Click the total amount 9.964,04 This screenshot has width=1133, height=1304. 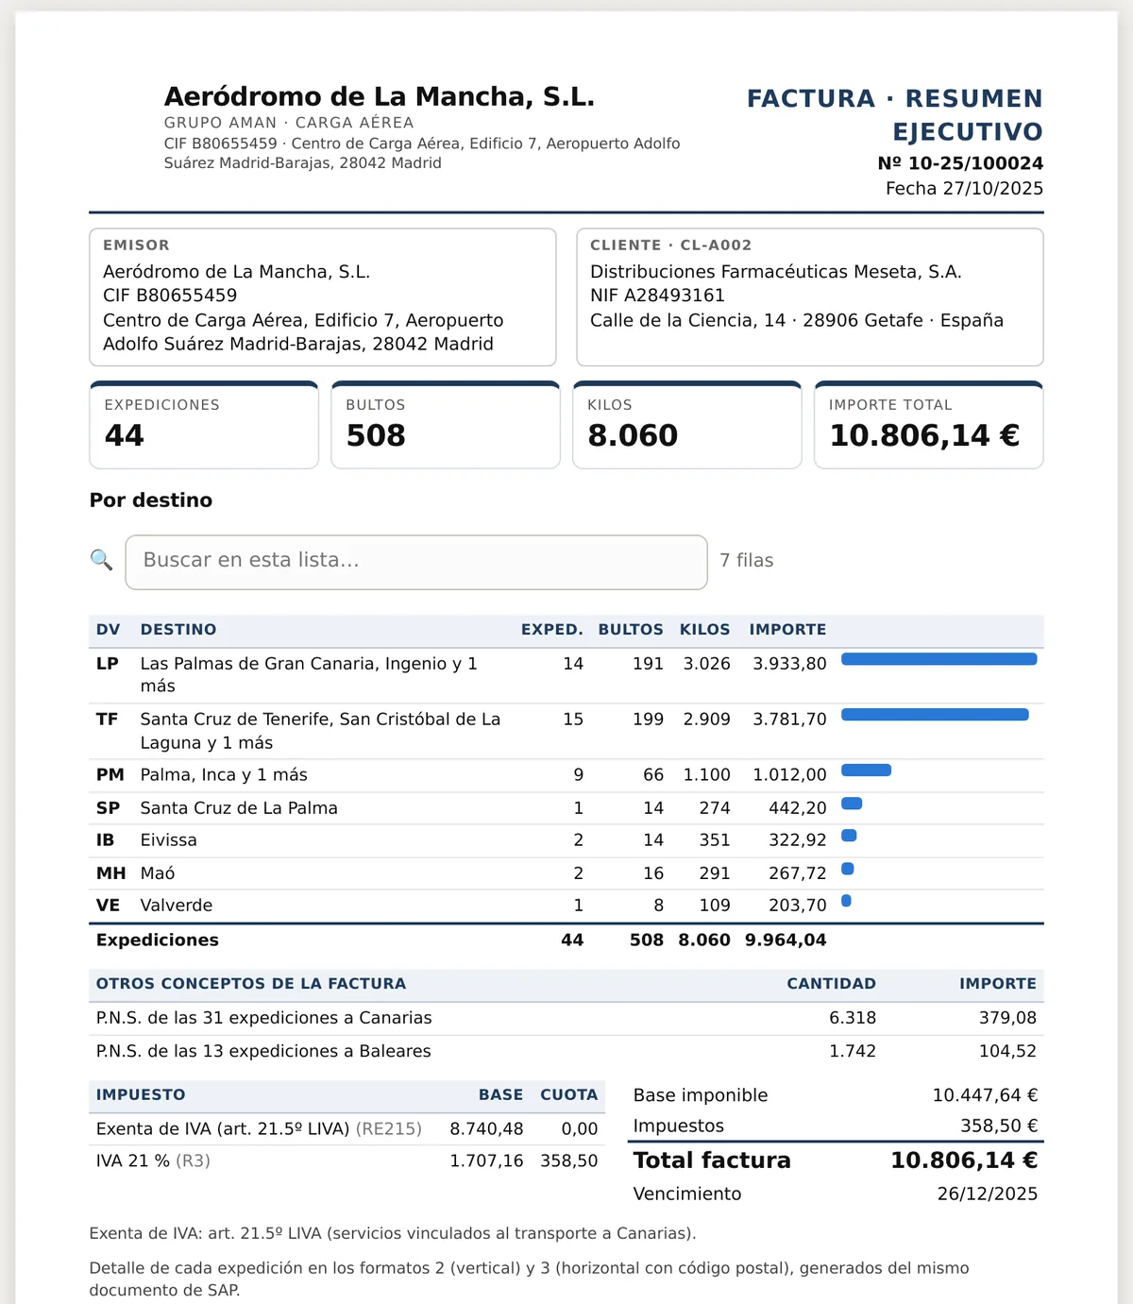[786, 940]
